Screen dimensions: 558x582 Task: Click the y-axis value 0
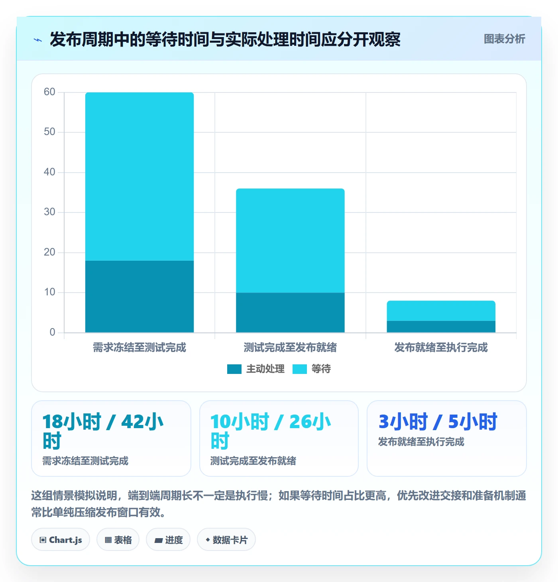[x=52, y=332]
